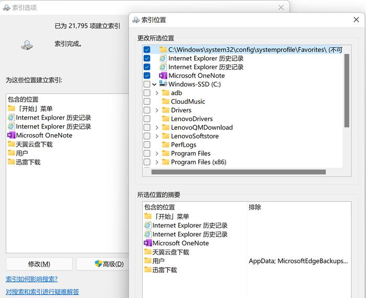
Task: Click 迅雷下载 folder icon in 索引选项 window
Action: [11, 162]
